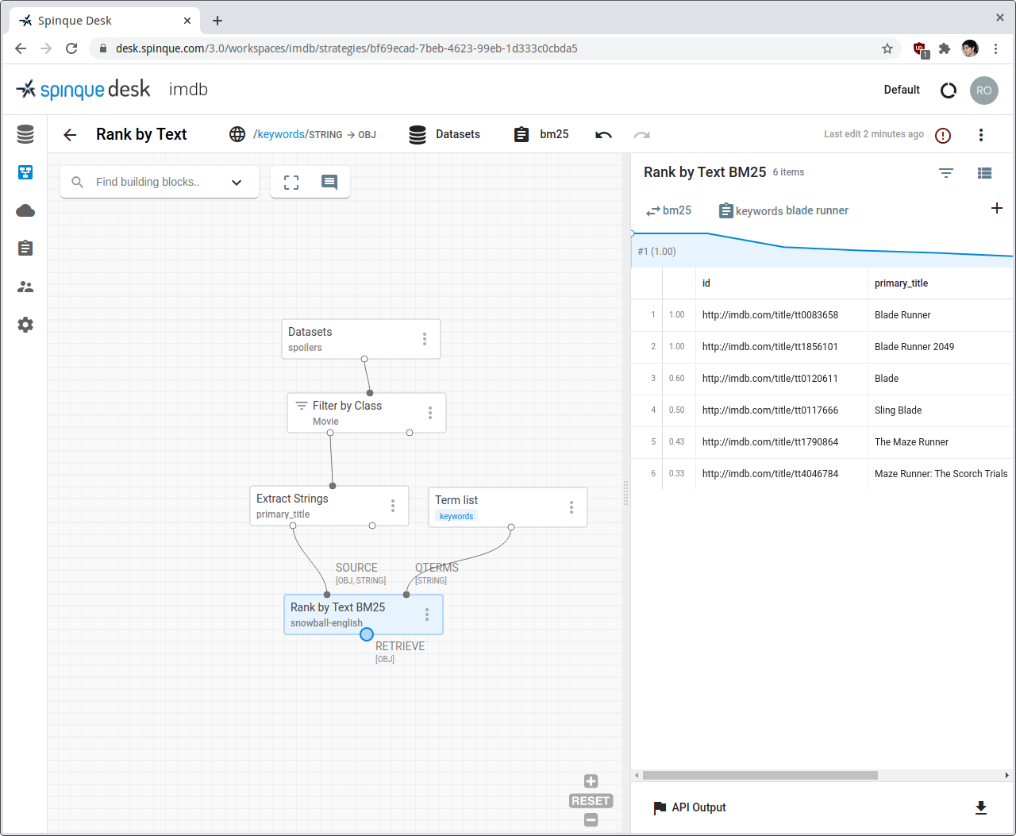Screen dimensions: 1016x836
Task: Open the browser extensions puzzle icon
Action: (945, 48)
